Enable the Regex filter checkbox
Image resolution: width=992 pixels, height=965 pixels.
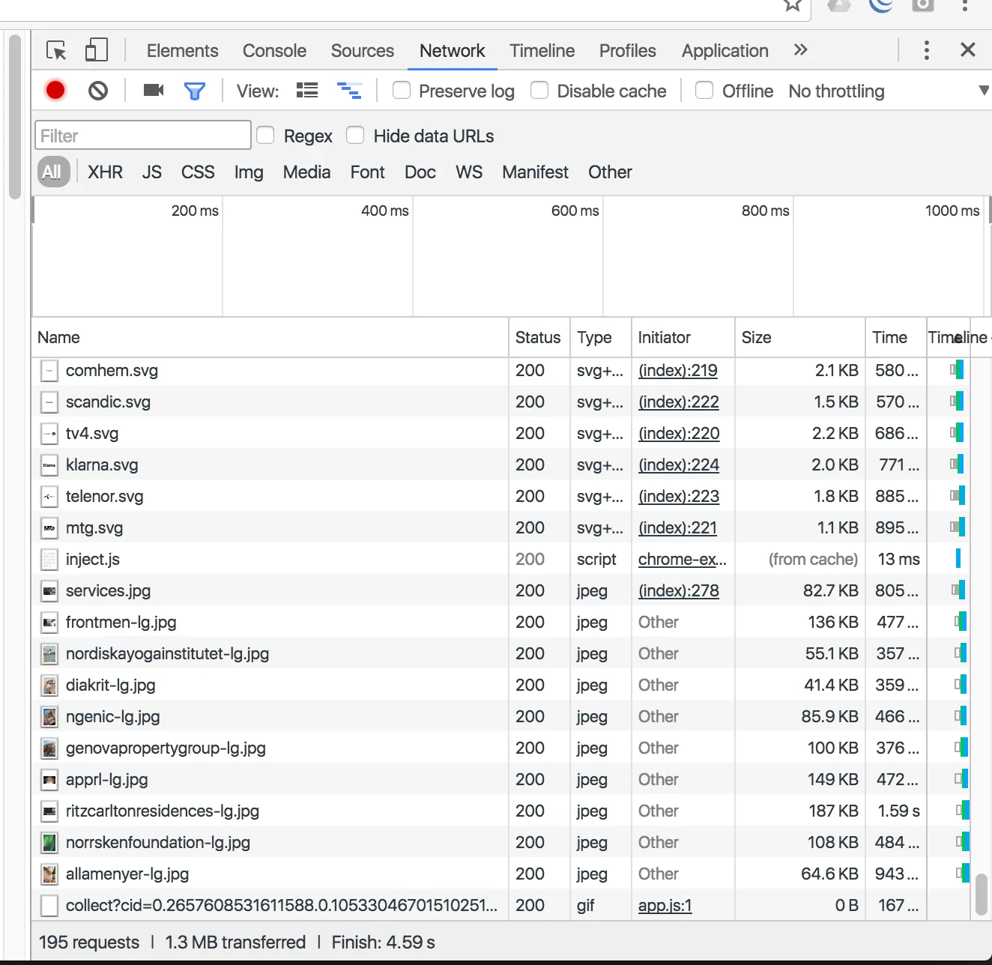[265, 136]
